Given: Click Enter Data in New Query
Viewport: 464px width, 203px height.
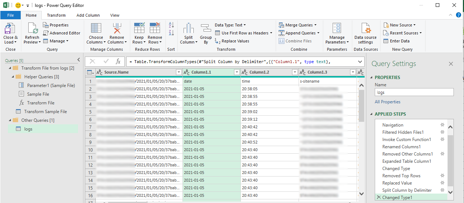Looking at the screenshot, I should [396, 41].
